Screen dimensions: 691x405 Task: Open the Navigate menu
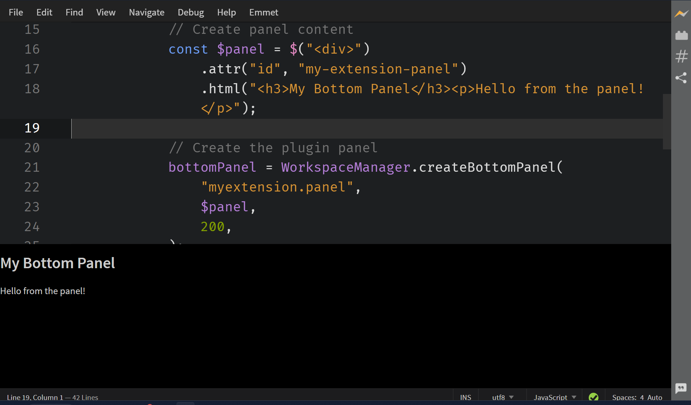click(x=147, y=12)
